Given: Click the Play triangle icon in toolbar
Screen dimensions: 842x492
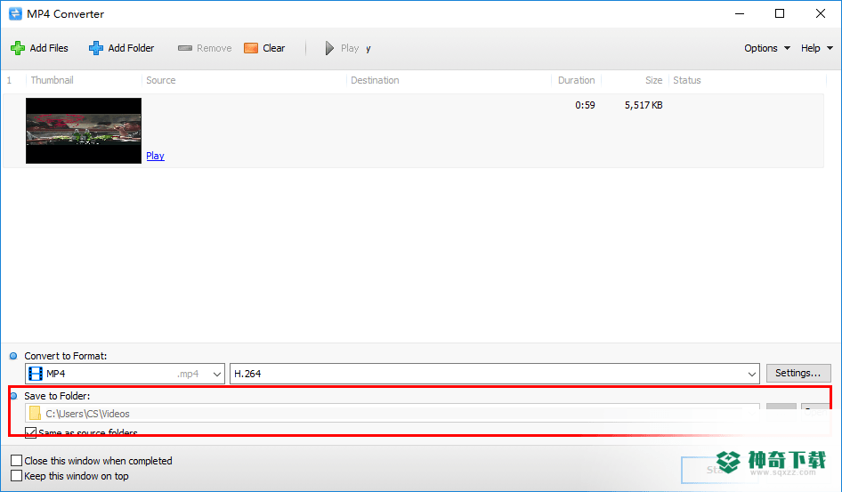Looking at the screenshot, I should click(x=329, y=48).
